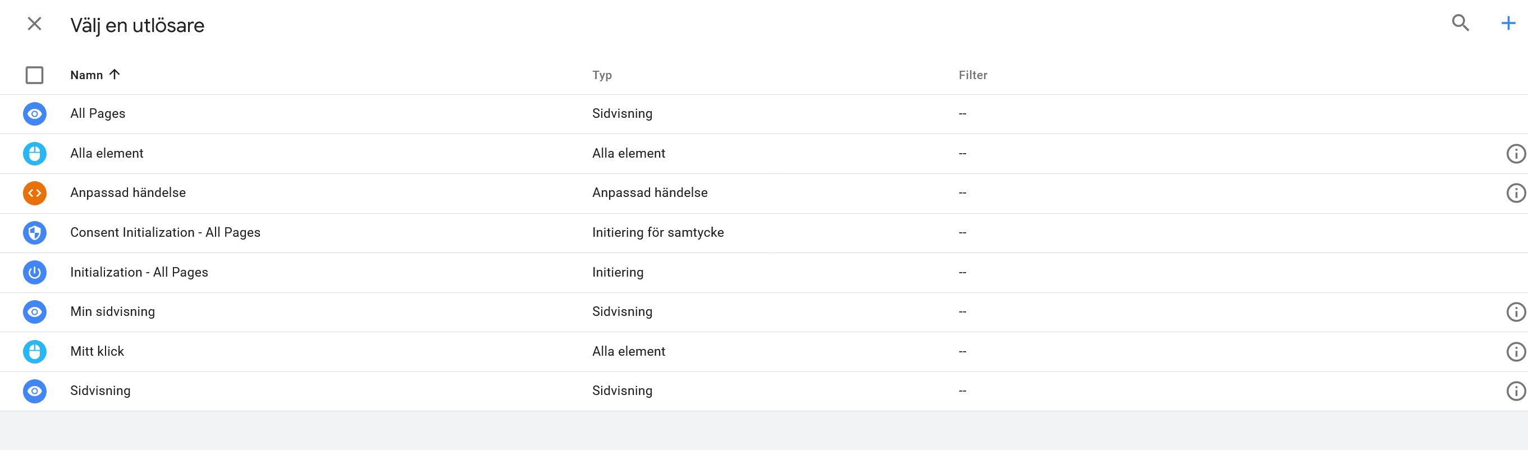
Task: Click the mouse icon beside Mitt klick
Action: click(34, 351)
